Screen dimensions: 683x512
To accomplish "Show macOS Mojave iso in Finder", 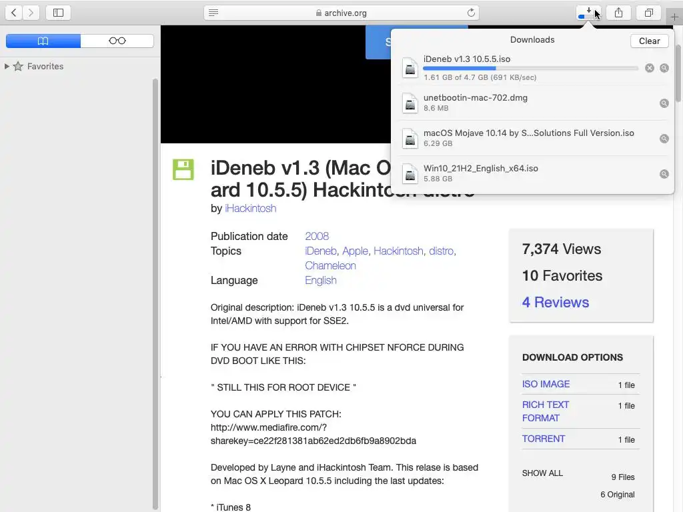I will [664, 139].
